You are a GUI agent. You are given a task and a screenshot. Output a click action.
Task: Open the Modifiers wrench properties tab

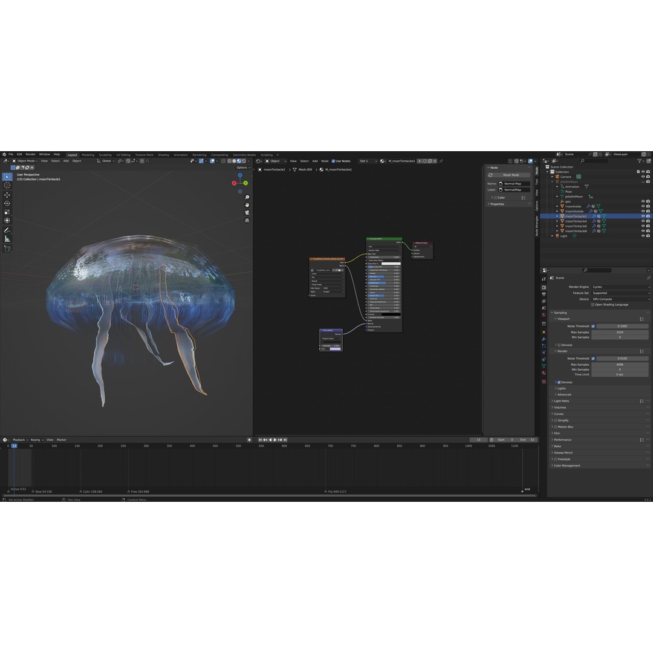(544, 339)
